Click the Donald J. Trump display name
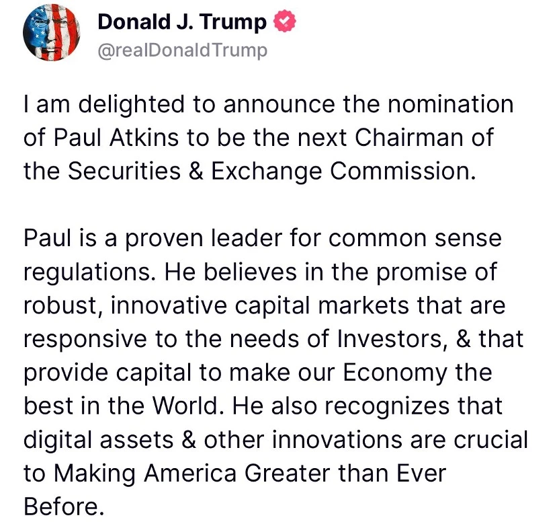 pyautogui.click(x=182, y=23)
